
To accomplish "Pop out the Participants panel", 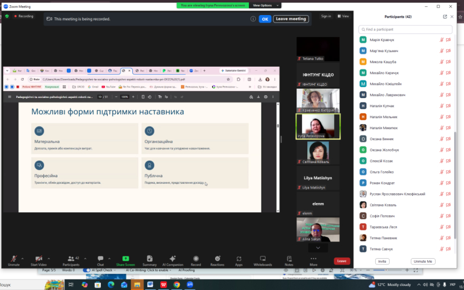I will click(445, 17).
